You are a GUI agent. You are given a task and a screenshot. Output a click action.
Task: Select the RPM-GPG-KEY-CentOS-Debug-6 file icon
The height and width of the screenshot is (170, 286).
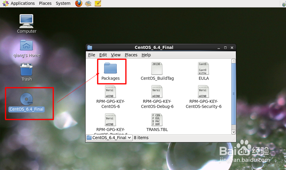click(x=157, y=91)
